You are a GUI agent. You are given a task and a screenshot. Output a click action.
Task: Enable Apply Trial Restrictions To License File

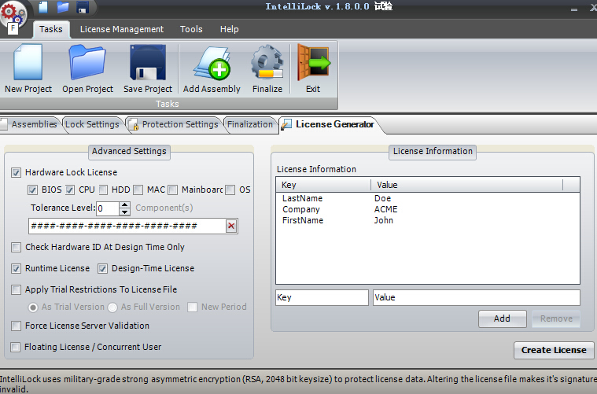click(x=16, y=289)
